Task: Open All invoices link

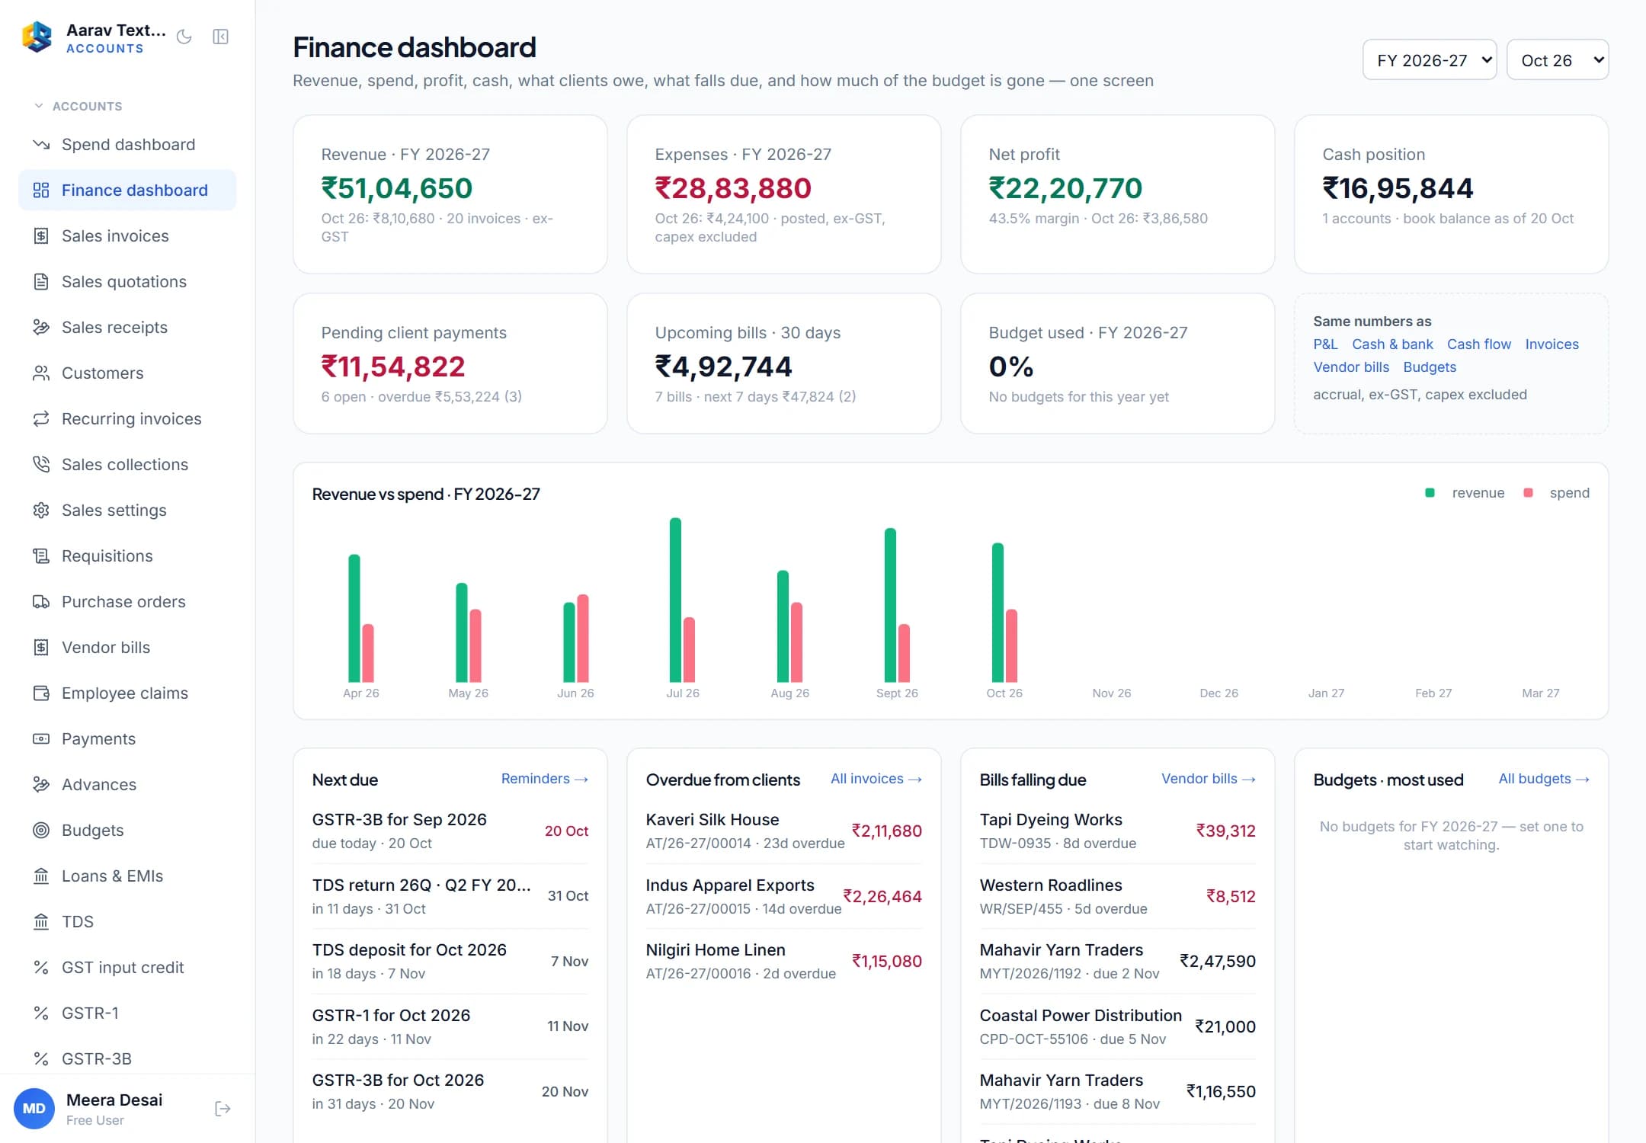Action: 876,779
